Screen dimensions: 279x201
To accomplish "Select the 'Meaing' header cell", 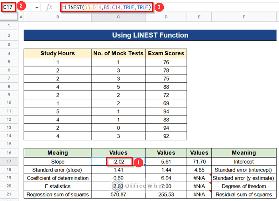I will click(x=58, y=153).
